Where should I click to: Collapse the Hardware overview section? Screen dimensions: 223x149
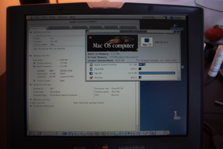(x=30, y=85)
